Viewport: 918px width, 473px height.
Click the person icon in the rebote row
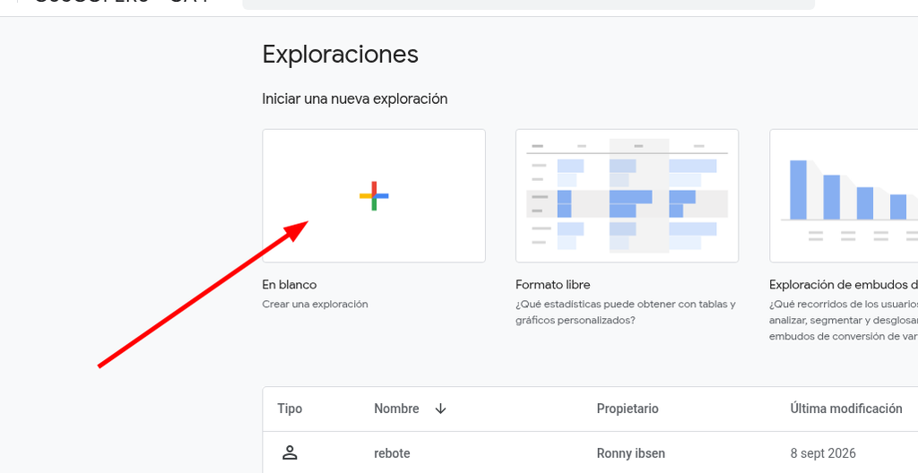290,452
